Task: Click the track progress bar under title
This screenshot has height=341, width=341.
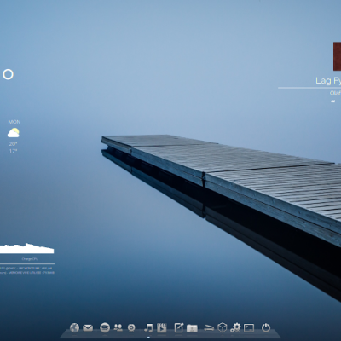Action: click(x=309, y=88)
